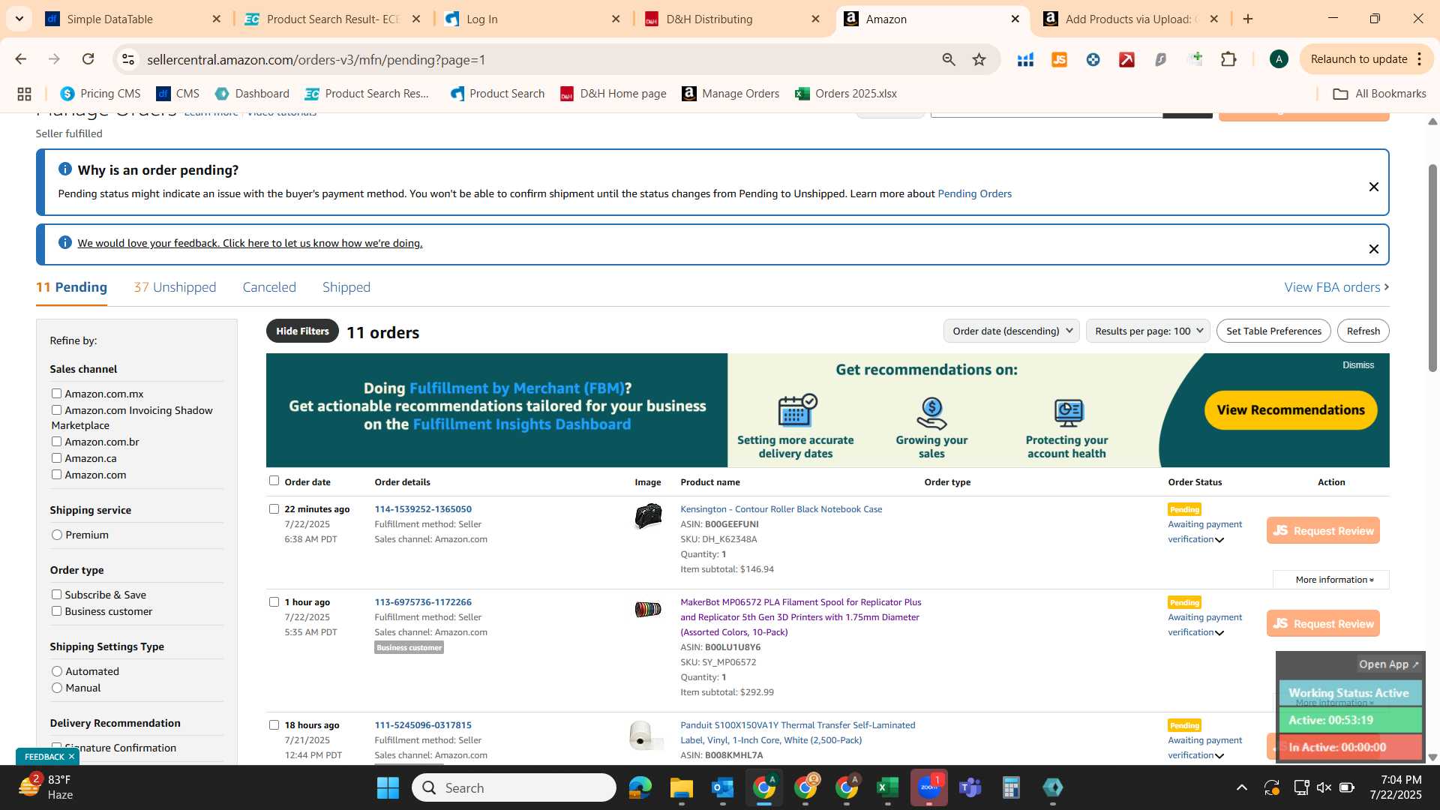The image size is (1440, 810).
Task: Click the Kensington notebook case product image
Action: pos(648,516)
